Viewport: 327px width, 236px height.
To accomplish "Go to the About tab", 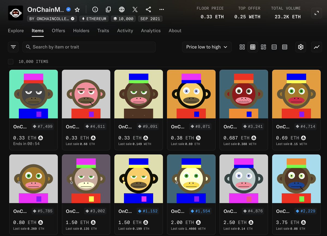I will pyautogui.click(x=175, y=31).
